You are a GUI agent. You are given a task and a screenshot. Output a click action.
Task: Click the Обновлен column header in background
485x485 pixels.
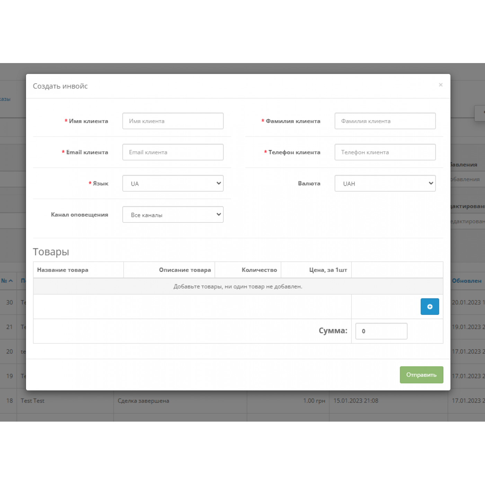(466, 281)
